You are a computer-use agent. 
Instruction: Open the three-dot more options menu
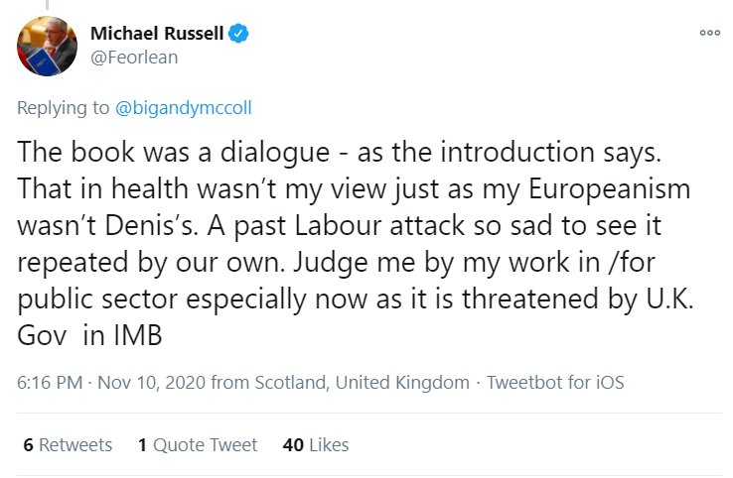click(709, 33)
